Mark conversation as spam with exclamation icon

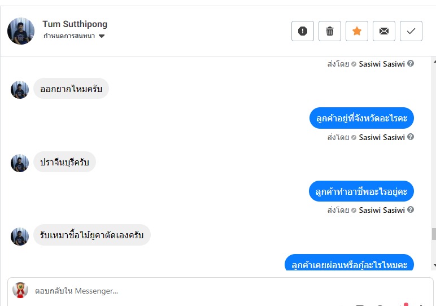tap(303, 31)
